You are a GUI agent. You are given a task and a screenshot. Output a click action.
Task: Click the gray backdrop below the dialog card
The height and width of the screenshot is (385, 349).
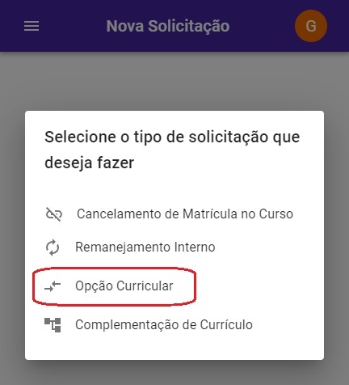coord(174,373)
